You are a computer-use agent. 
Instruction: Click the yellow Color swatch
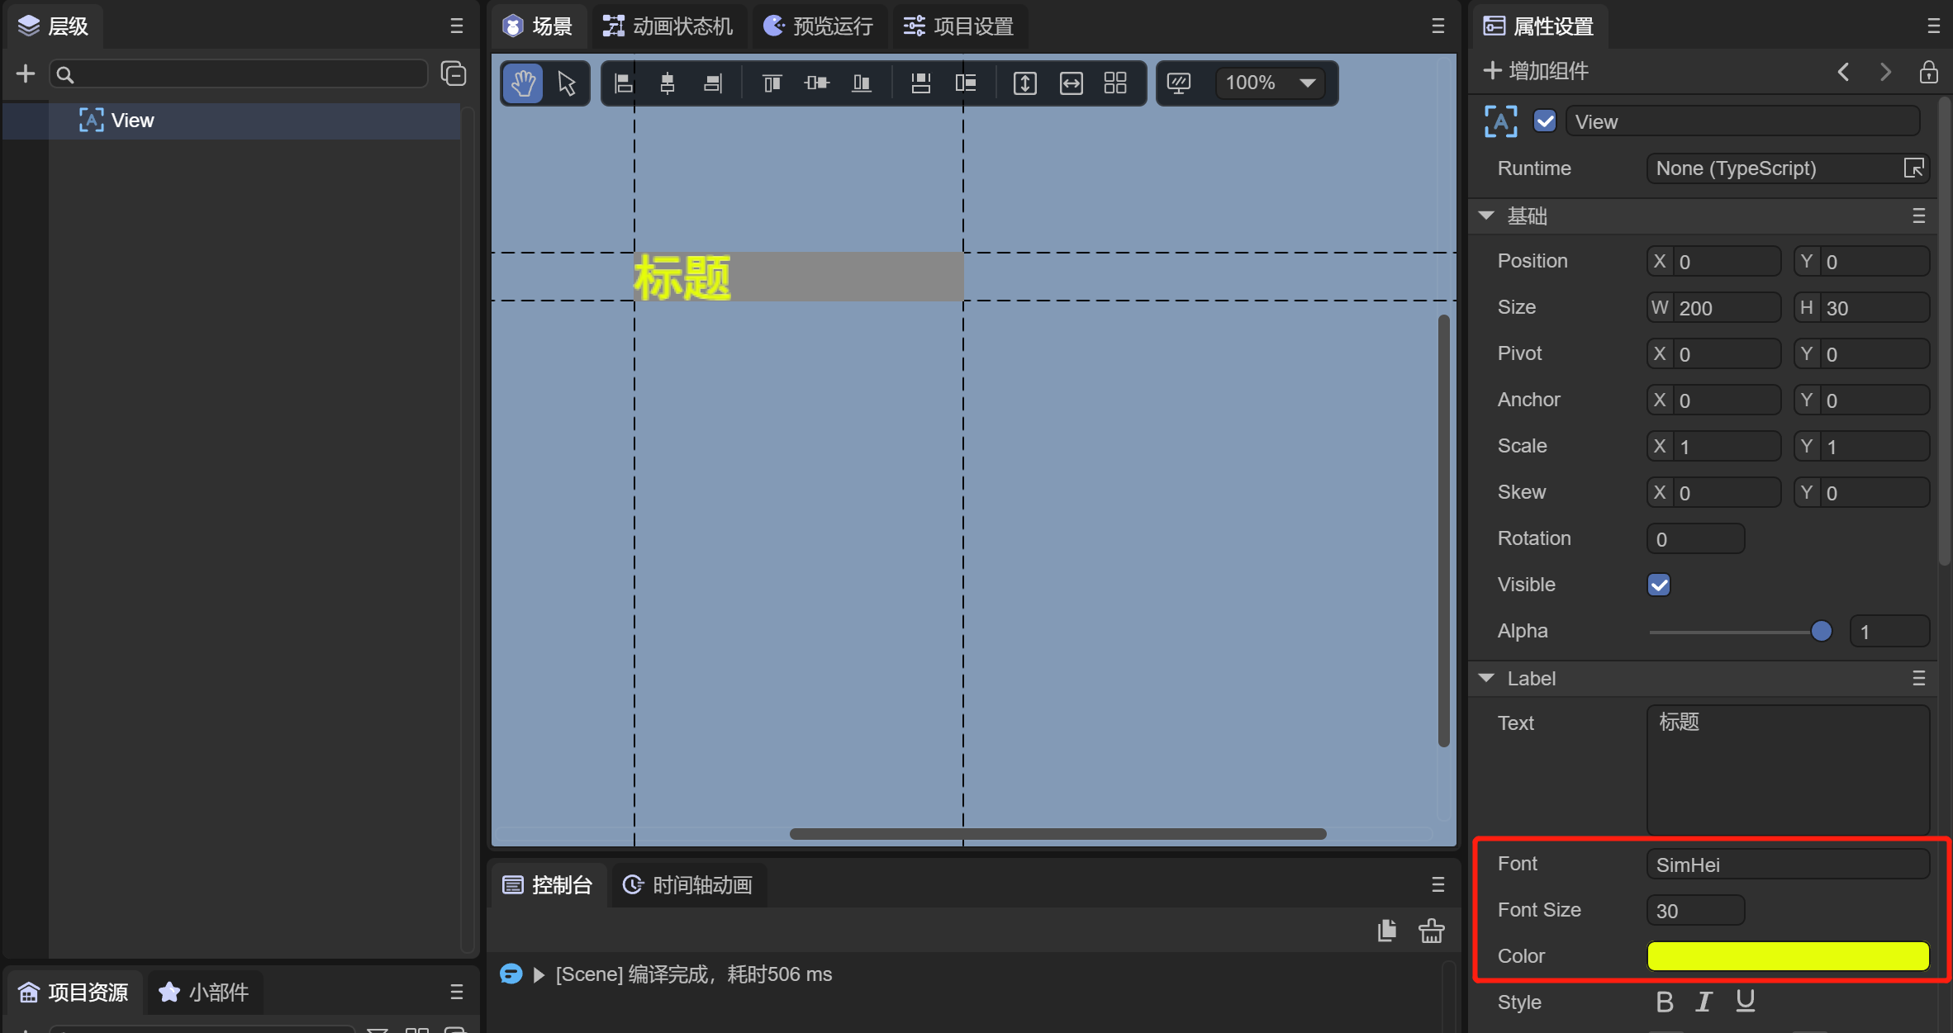pos(1787,955)
